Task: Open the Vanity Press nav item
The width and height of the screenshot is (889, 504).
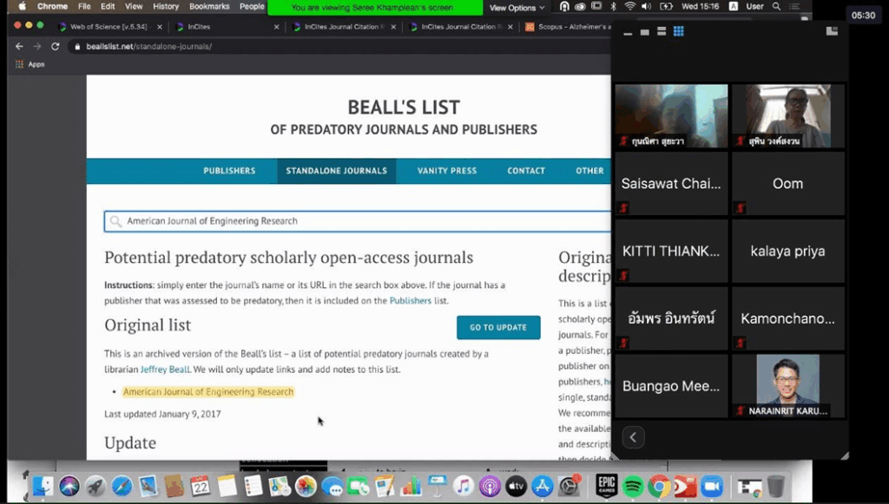Action: click(x=446, y=171)
